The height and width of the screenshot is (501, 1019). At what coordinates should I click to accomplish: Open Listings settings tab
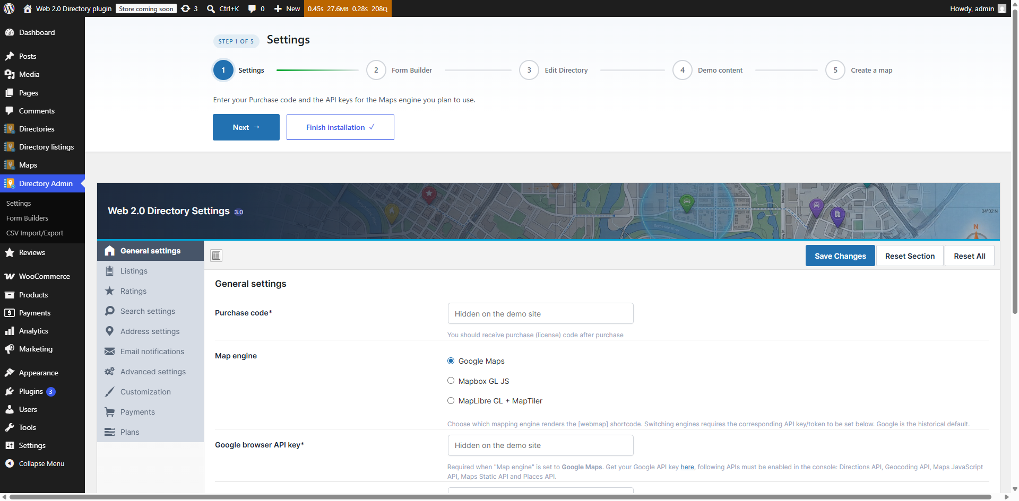click(150, 271)
